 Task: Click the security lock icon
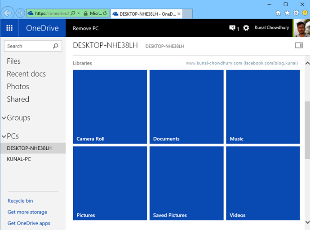tap(85, 13)
